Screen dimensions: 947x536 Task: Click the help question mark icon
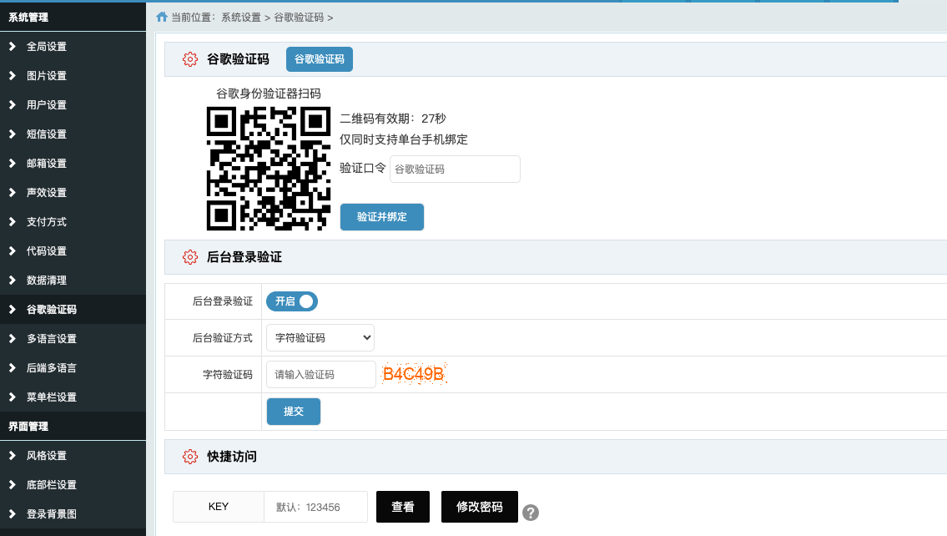531,513
